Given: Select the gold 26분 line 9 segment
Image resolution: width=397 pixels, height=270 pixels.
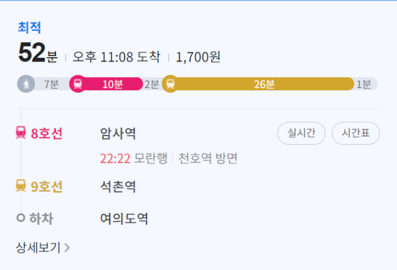Looking at the screenshot, I should [x=258, y=84].
